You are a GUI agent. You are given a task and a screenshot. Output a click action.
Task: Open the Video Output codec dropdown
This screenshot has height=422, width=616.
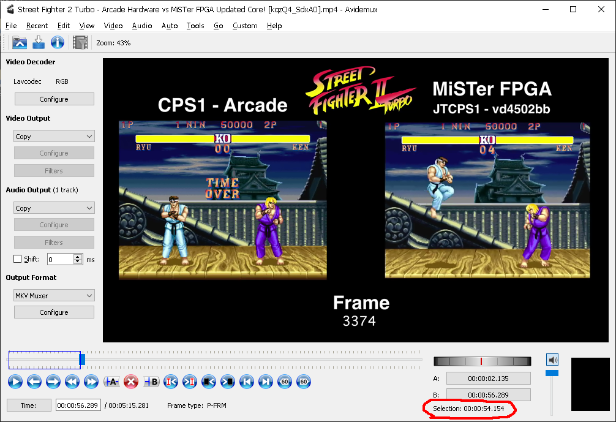click(x=54, y=137)
